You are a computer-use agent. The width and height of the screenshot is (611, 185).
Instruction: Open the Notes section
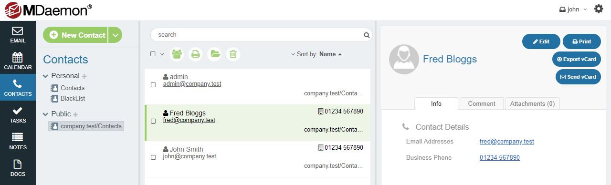tap(18, 141)
